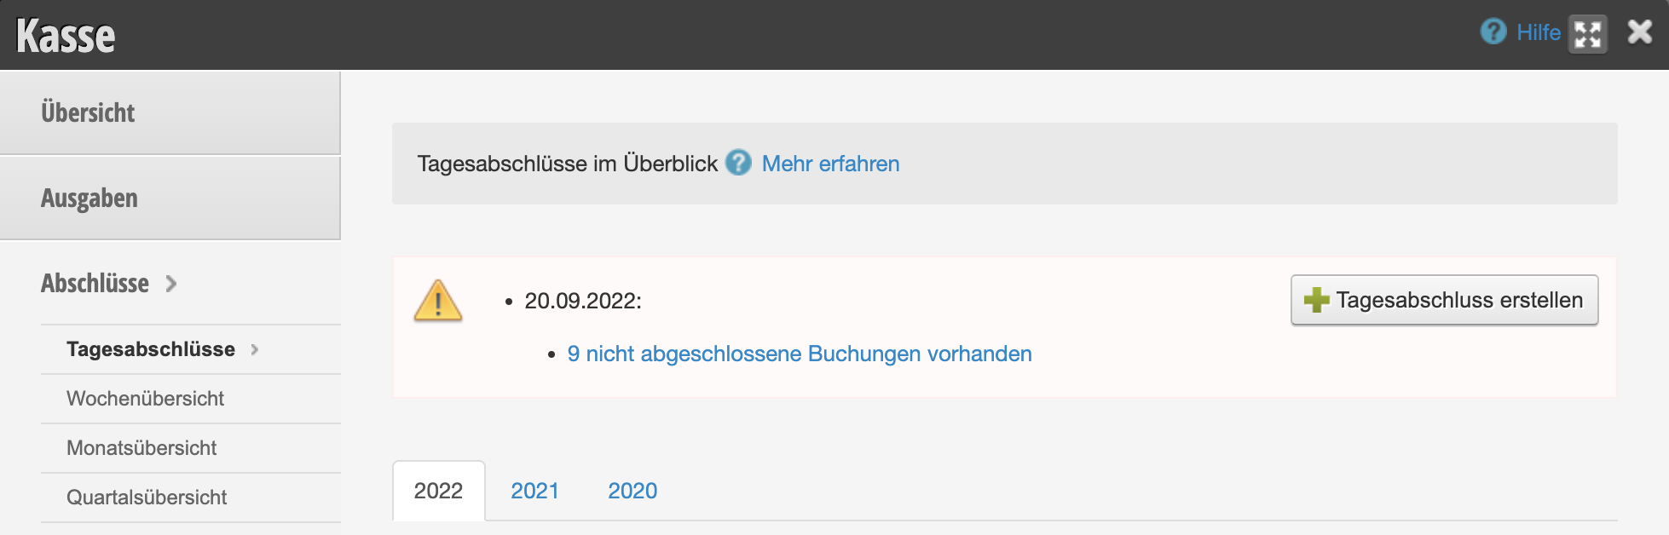Open Quartalsübersicht in the sidebar

[x=147, y=498]
